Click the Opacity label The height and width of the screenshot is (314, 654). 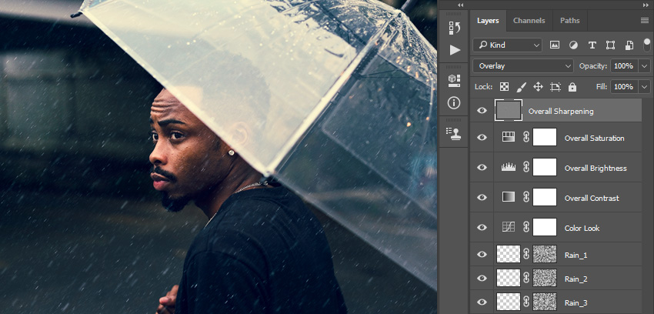pos(593,66)
